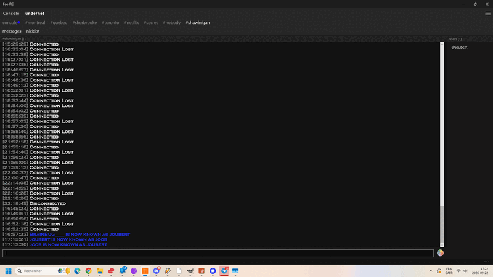Viewport: 493px width, 277px height.
Task: Open the hamburger menu at top right
Action: pyautogui.click(x=487, y=14)
